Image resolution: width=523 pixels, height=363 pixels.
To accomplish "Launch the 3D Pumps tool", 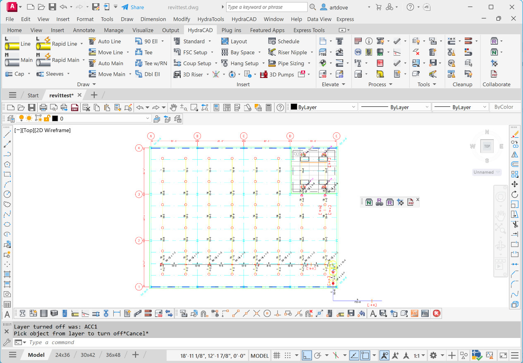I will click(x=277, y=75).
